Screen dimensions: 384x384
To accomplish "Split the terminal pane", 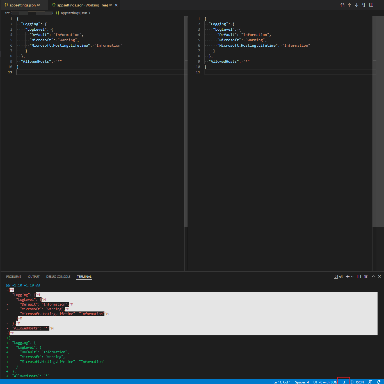I will click(359, 276).
